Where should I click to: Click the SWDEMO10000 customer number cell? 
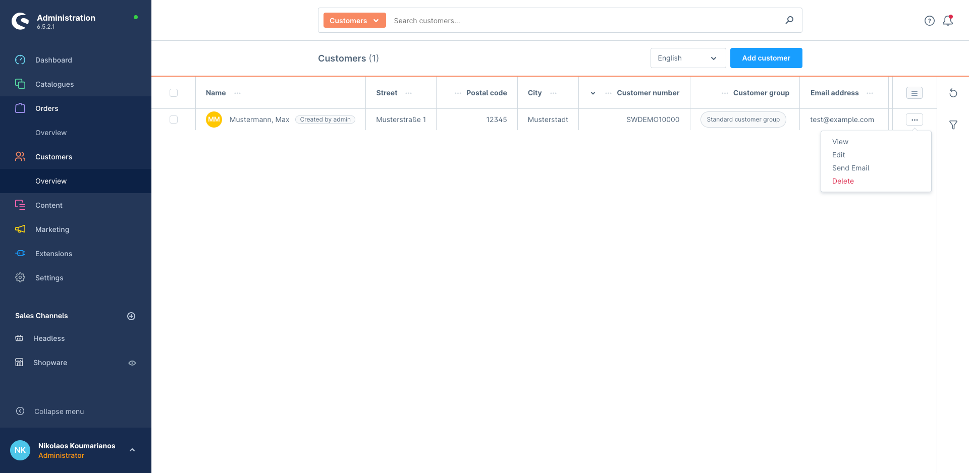[x=653, y=120]
